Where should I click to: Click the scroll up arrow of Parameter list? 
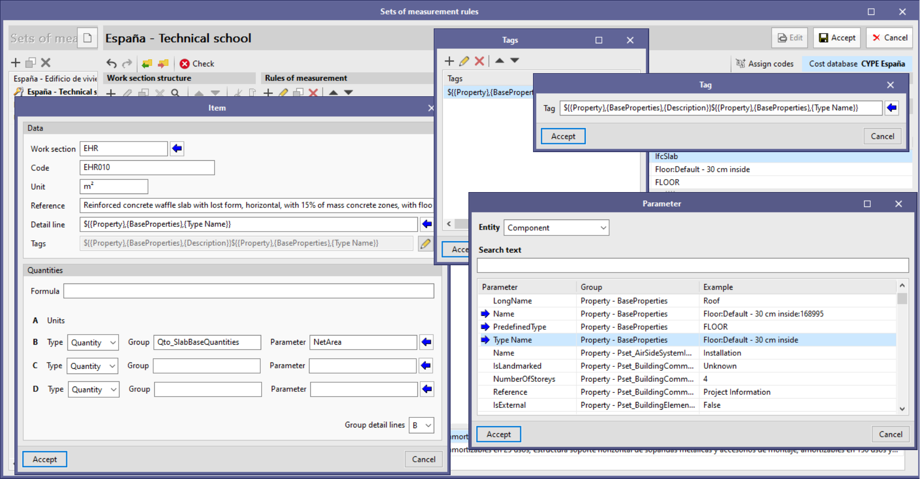pos(902,285)
